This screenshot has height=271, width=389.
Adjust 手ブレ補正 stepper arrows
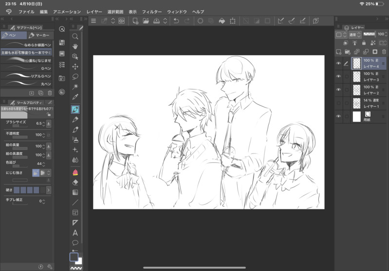pos(44,202)
